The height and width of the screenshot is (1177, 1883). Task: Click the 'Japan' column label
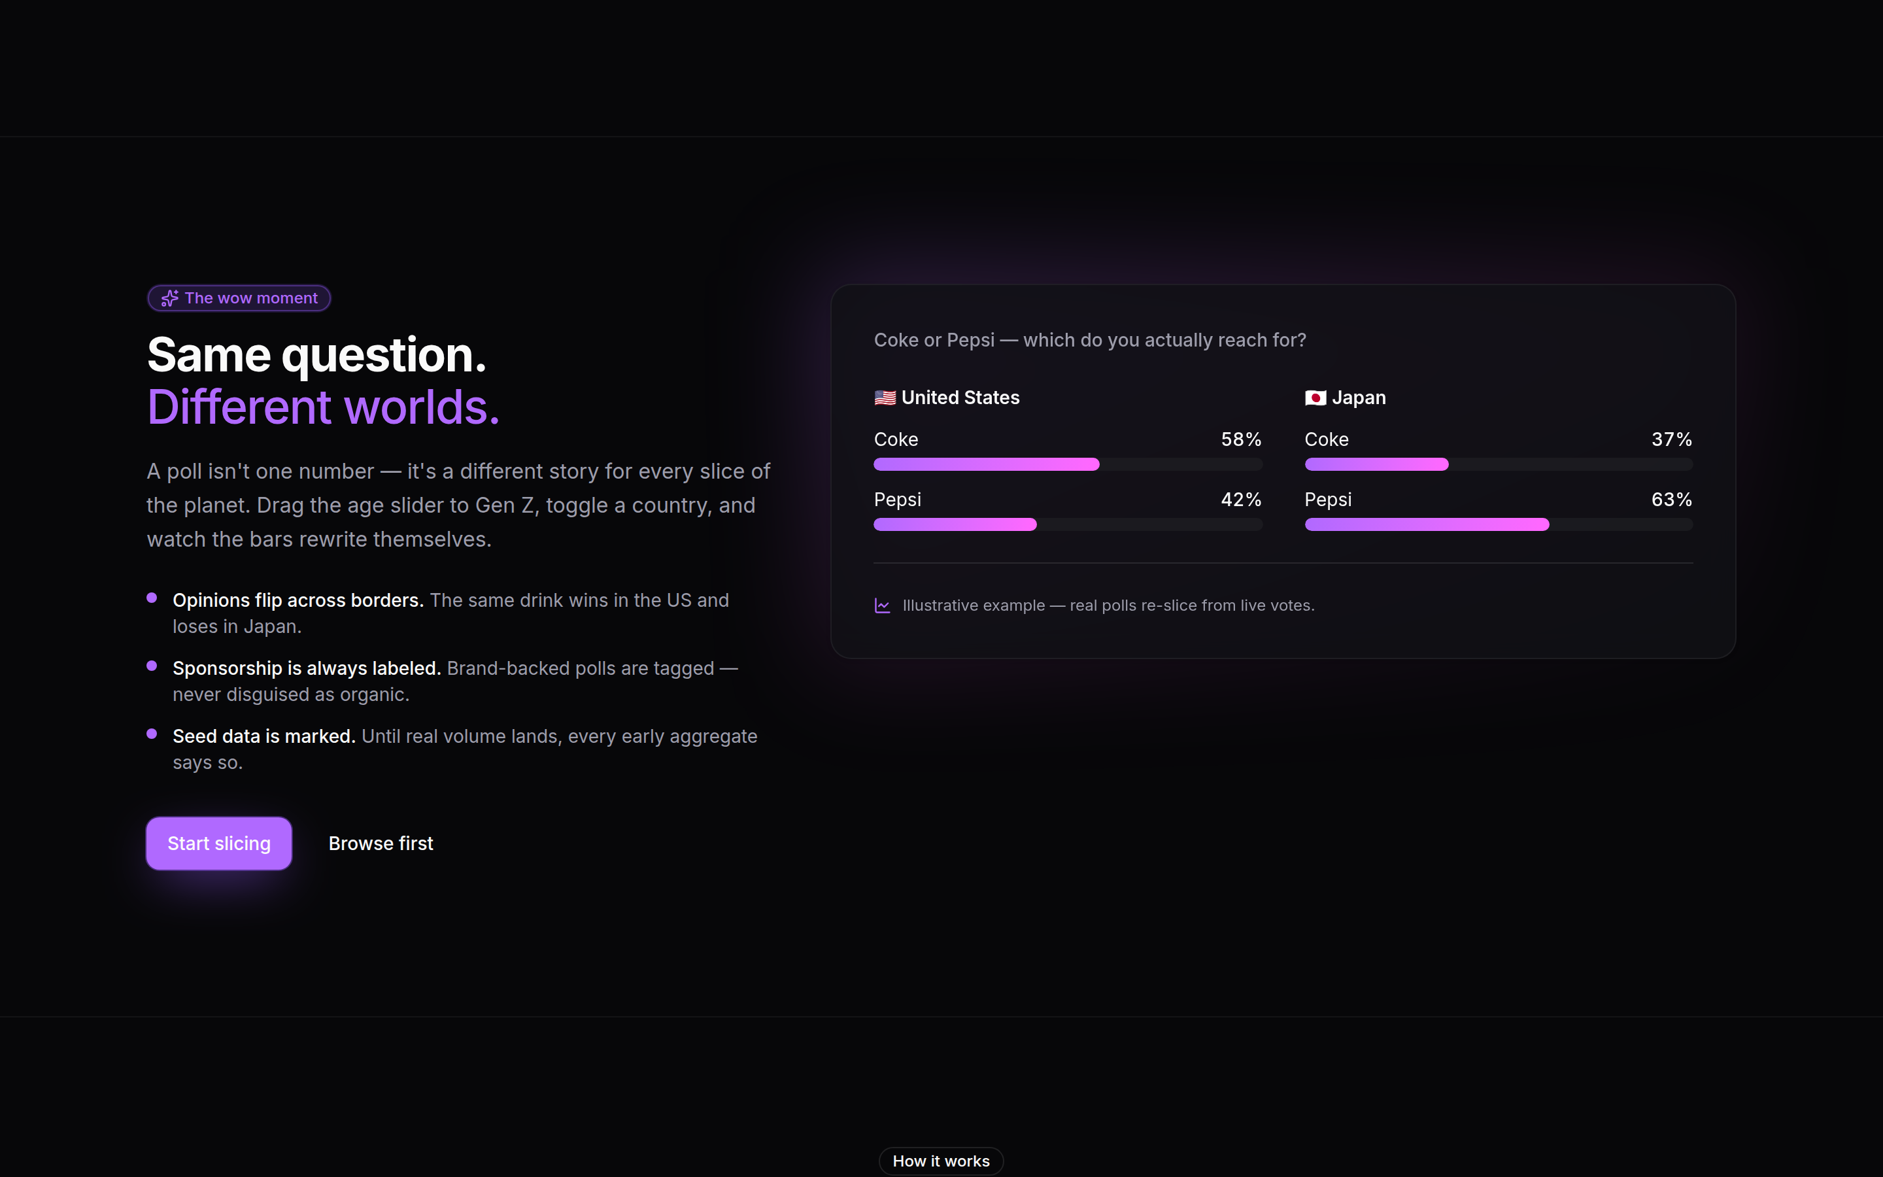[1359, 398]
